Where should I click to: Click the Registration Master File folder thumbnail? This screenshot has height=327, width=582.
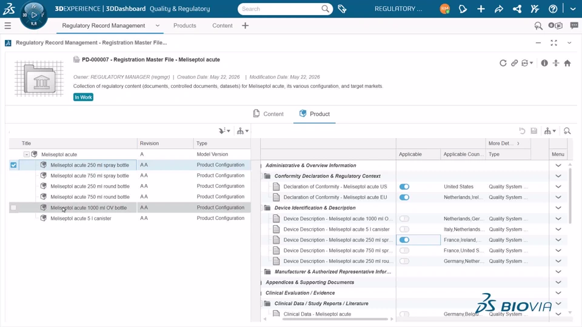pyautogui.click(x=39, y=79)
